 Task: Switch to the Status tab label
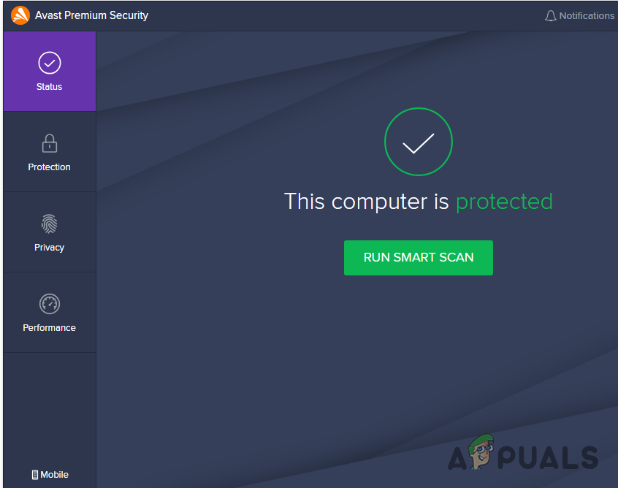click(x=49, y=87)
